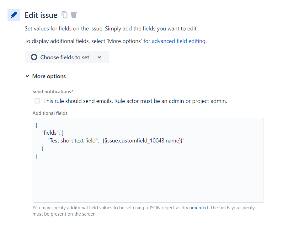This screenshot has height=225, width=283.
Task: Click the "fields": { JSON line
Action: [52, 133]
